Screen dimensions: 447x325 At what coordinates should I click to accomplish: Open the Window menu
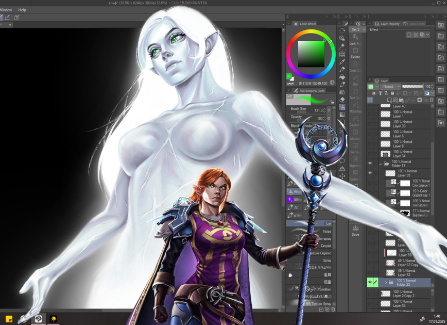pyautogui.click(x=6, y=10)
